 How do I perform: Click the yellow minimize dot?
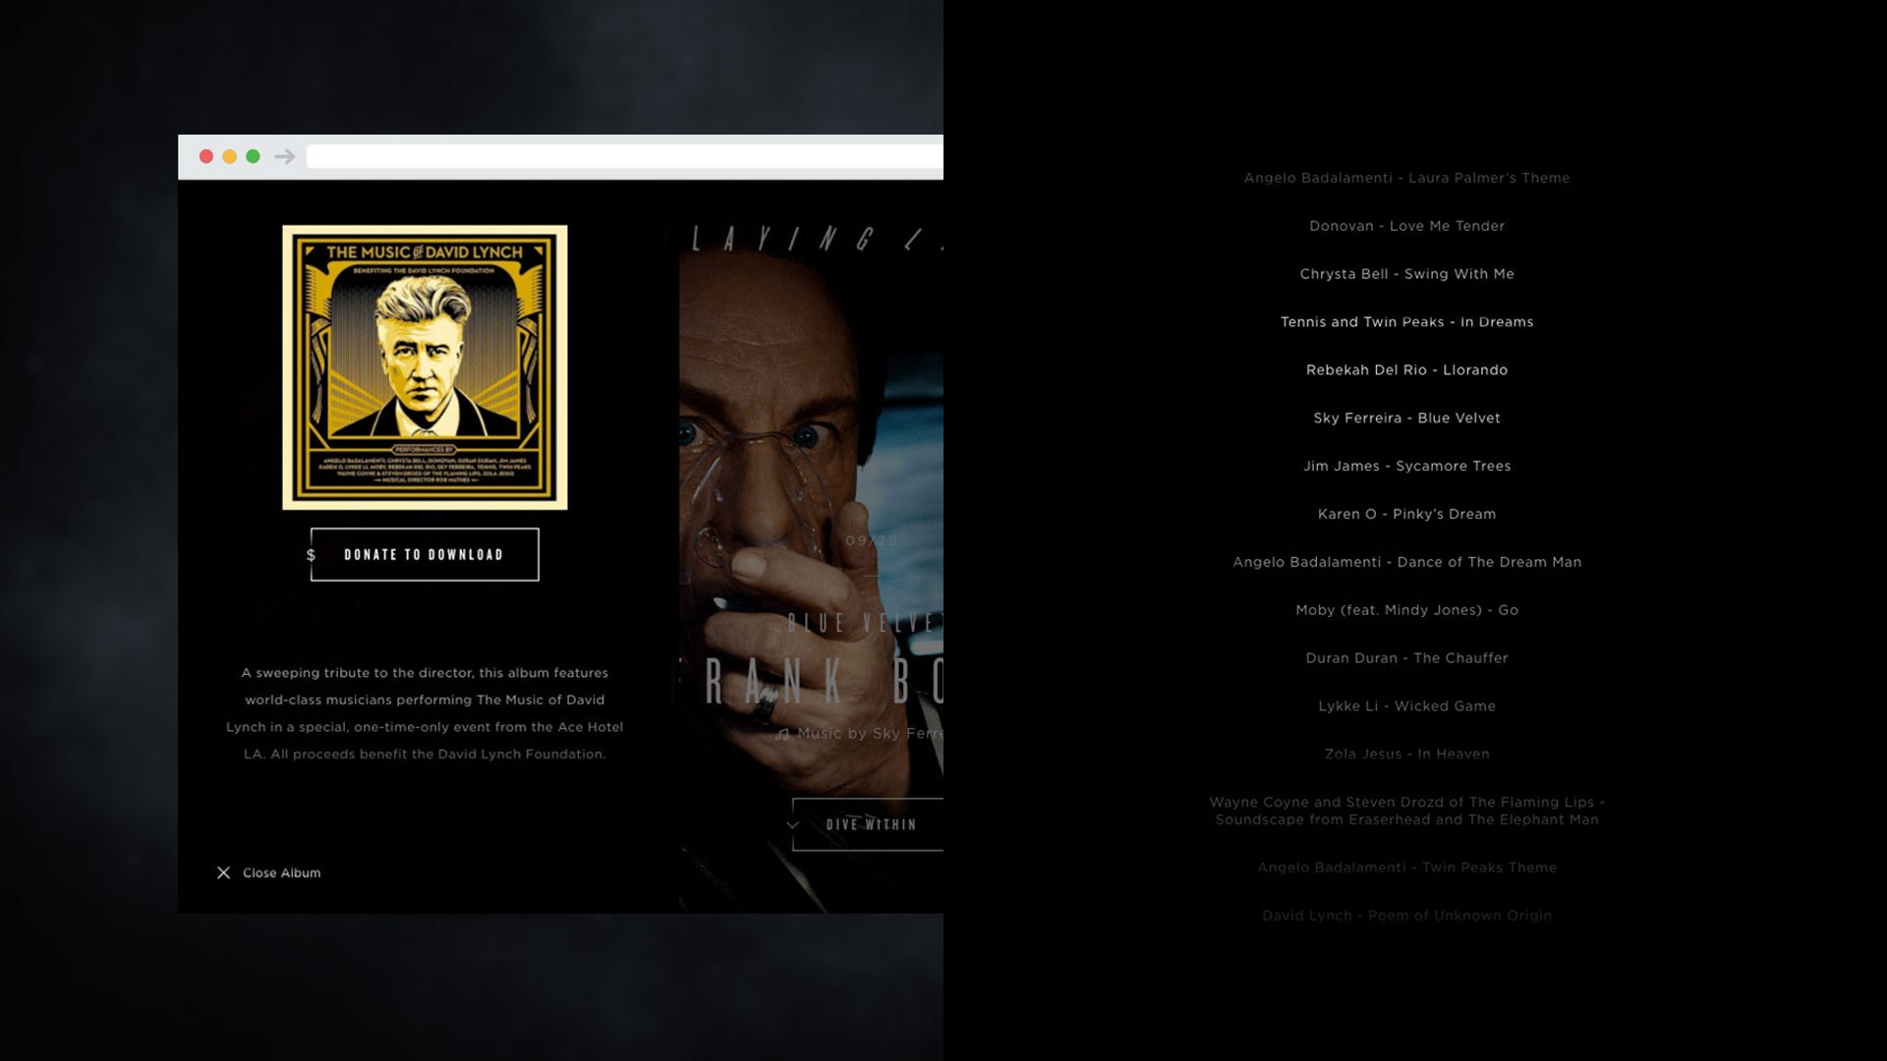(x=230, y=156)
